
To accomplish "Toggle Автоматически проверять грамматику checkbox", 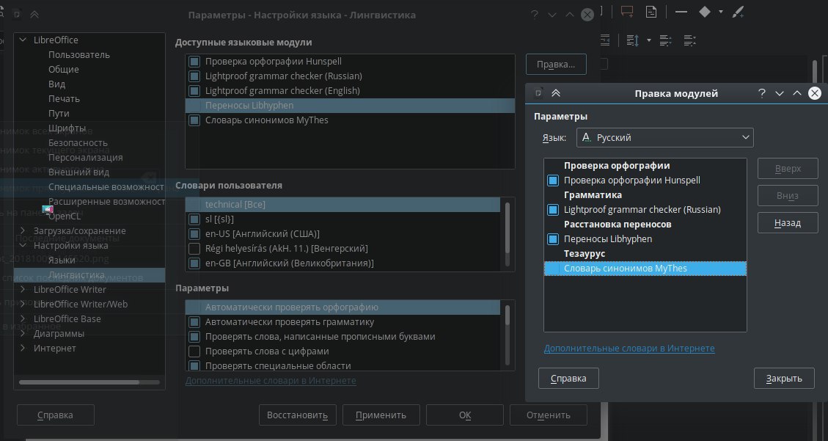I will (x=194, y=321).
